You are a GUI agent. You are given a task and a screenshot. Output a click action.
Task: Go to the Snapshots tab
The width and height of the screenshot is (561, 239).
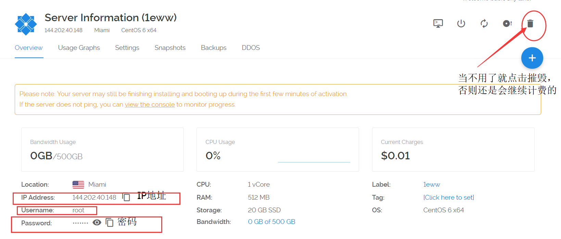coord(170,48)
